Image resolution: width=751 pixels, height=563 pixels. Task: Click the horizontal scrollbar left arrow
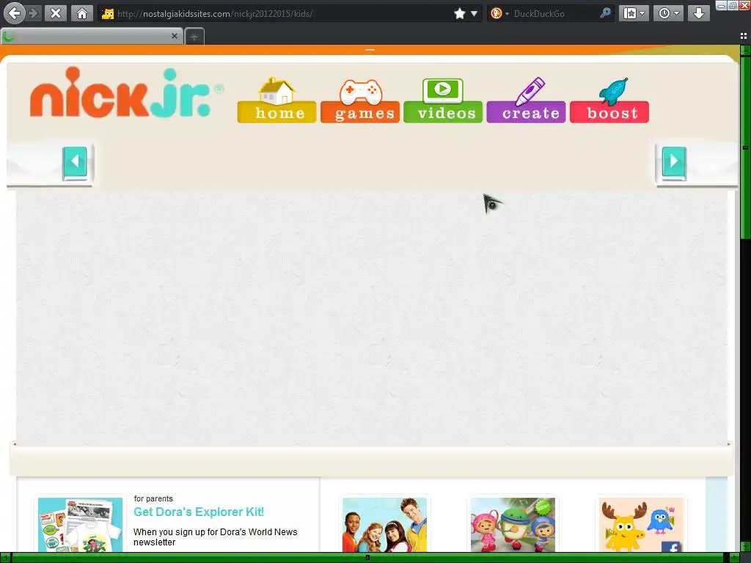[5, 558]
